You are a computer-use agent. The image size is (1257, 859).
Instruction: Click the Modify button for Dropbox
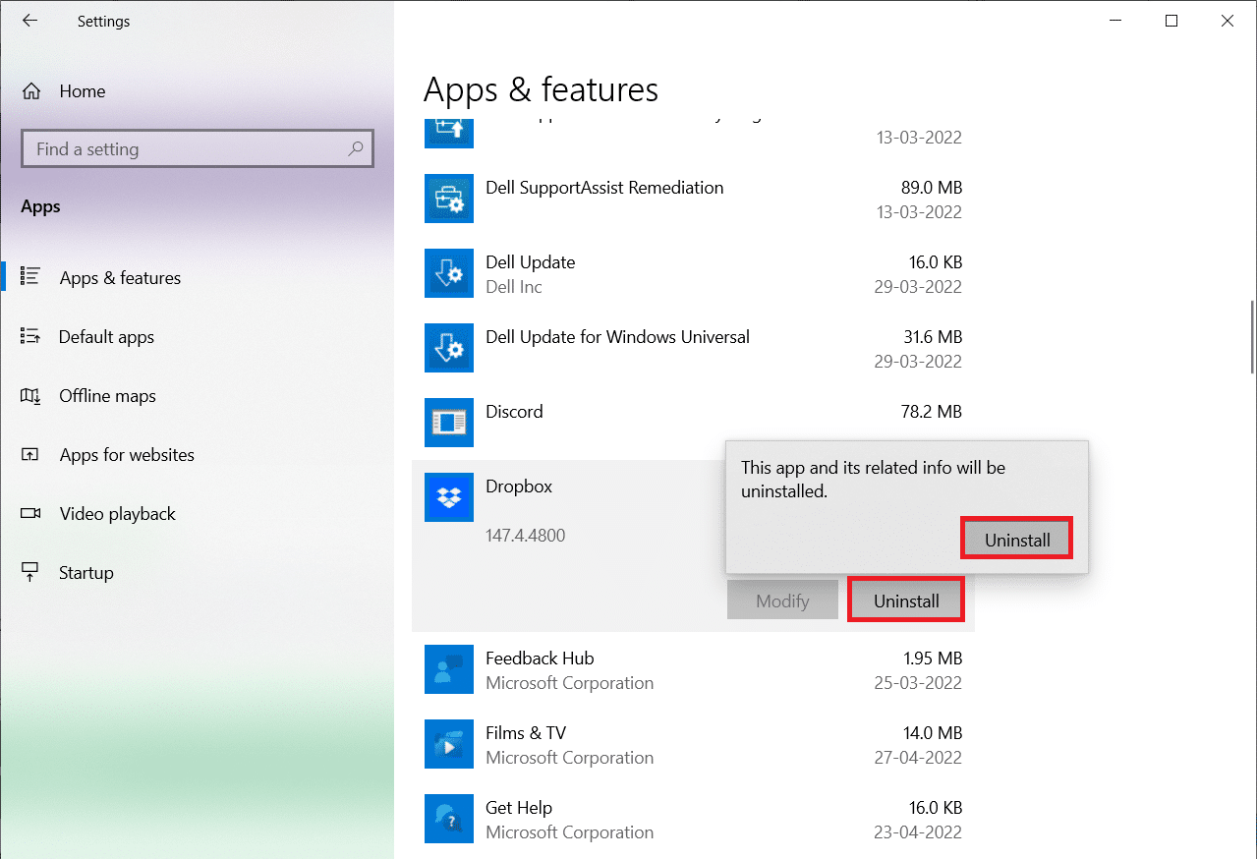click(782, 601)
